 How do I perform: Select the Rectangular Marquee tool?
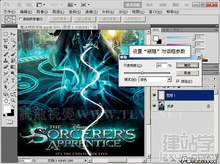[x=6, y=34]
